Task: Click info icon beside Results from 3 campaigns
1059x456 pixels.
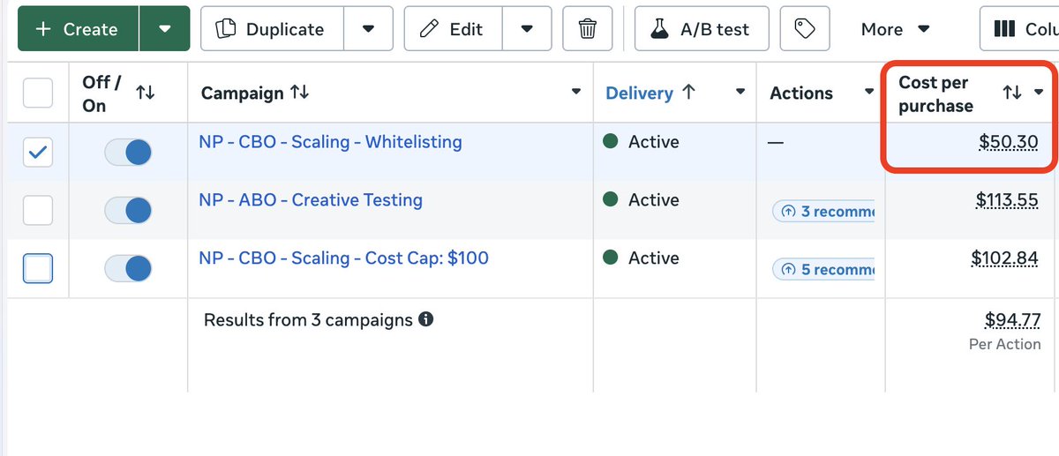Action: (426, 319)
